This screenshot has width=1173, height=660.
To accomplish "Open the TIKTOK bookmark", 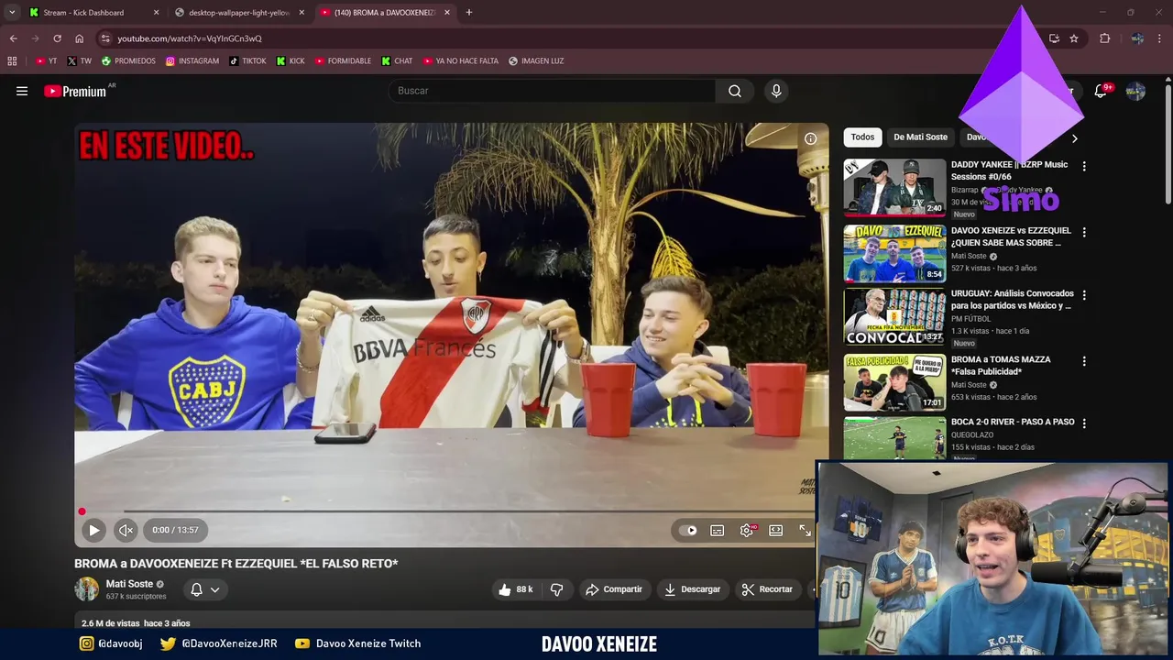I will (247, 61).
